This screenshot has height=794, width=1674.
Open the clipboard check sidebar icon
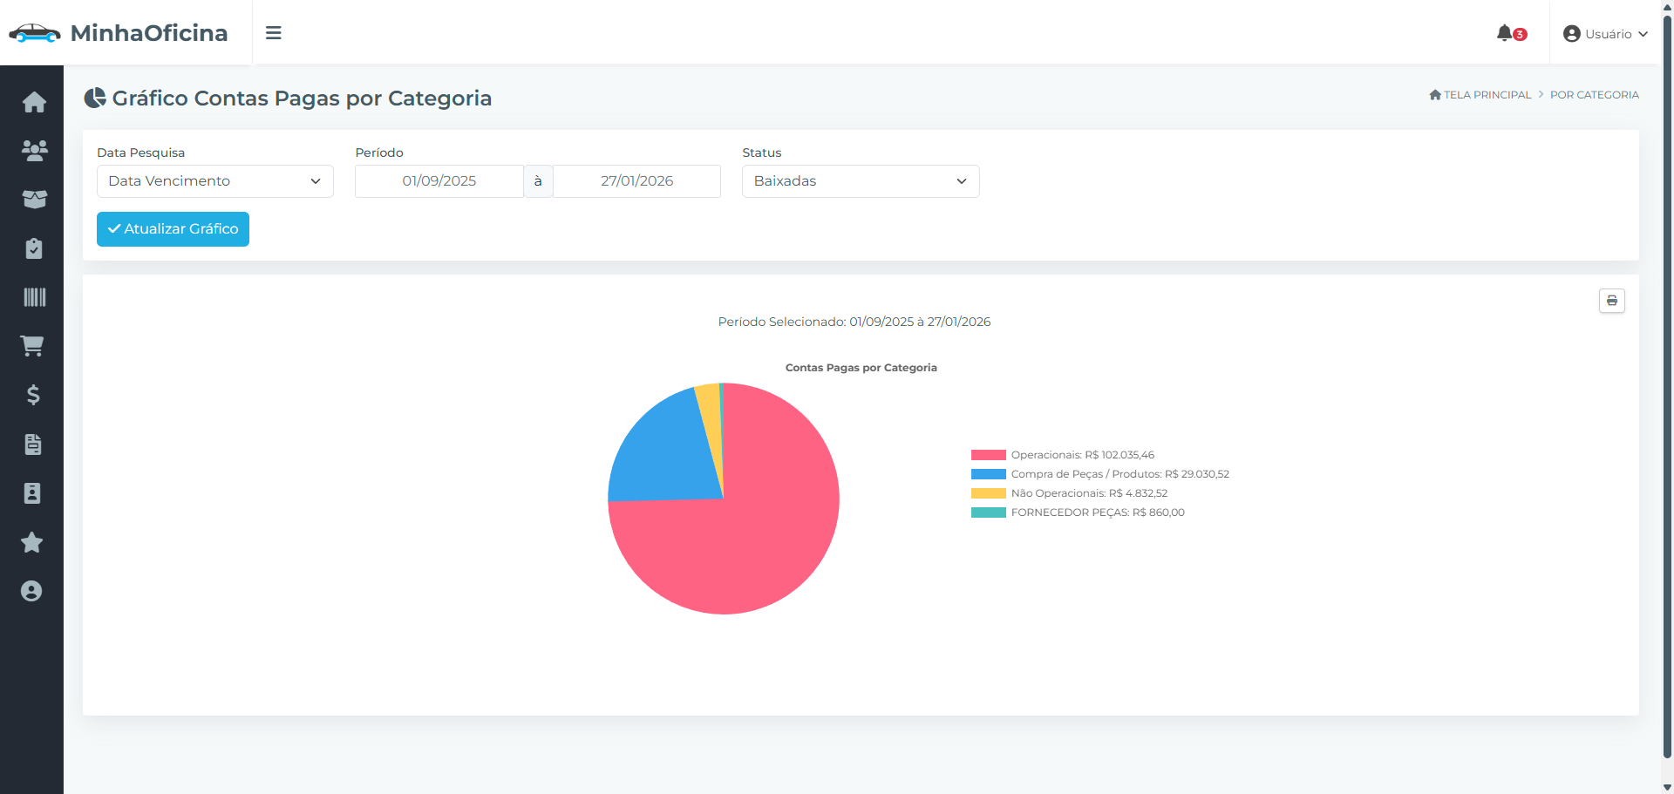(x=34, y=248)
